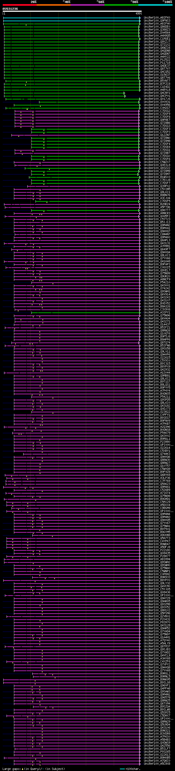Select hit UniRef100_Q93Z22
This screenshot has width=175, height=771.
(x=157, y=168)
